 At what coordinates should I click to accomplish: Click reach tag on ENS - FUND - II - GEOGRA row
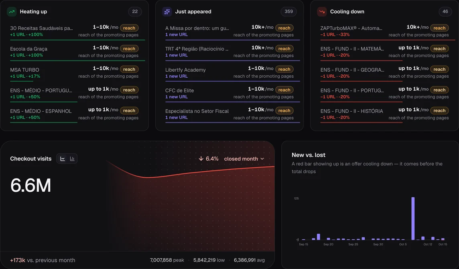(x=439, y=69)
